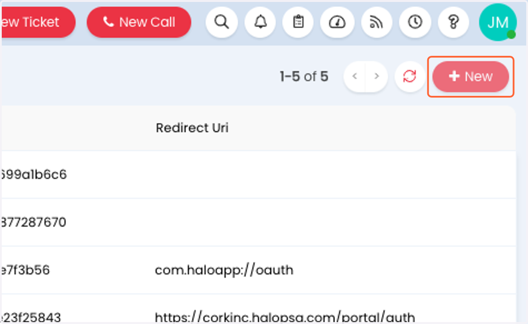Select the row ending 699a1b6c6

(x=258, y=175)
